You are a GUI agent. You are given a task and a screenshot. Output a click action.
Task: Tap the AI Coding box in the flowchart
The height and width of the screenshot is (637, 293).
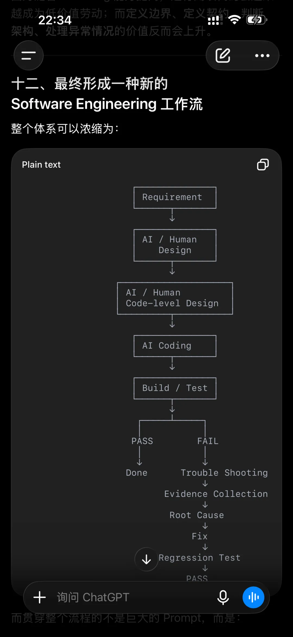(x=175, y=346)
